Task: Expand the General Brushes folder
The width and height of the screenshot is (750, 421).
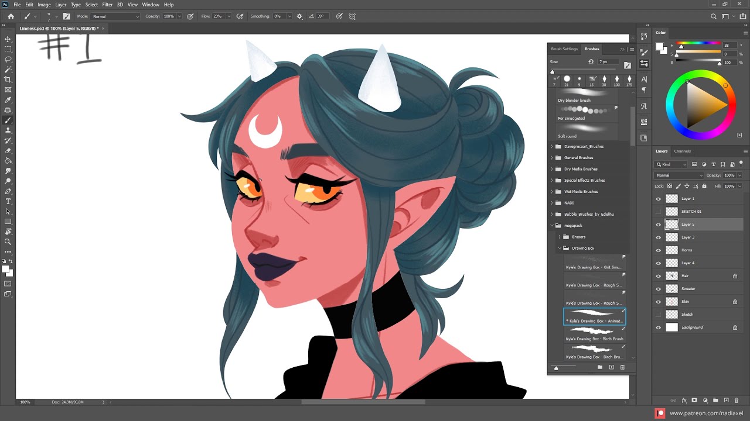Action: coord(551,158)
